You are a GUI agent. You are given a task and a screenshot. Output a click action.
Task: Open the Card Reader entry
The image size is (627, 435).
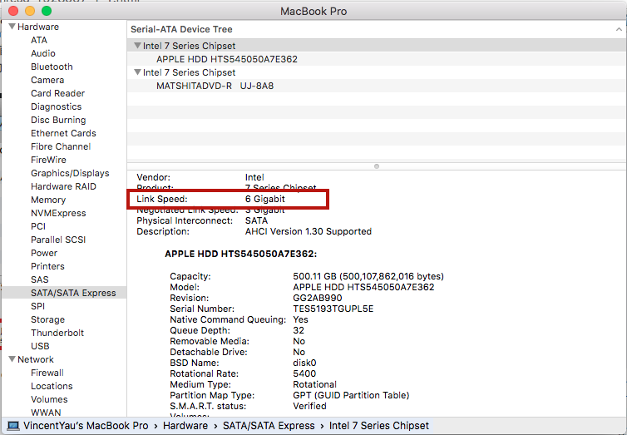click(58, 93)
